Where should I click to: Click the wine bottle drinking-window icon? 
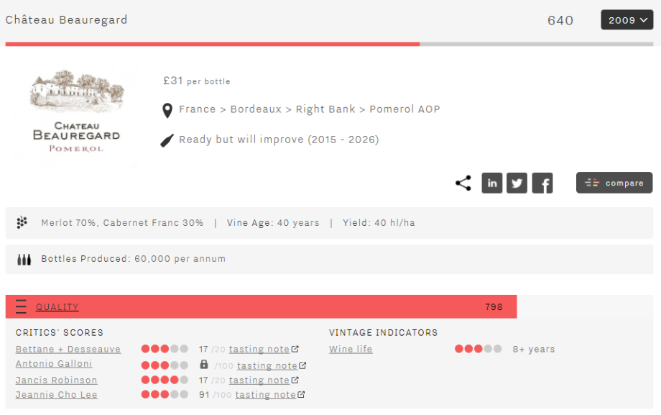167,140
